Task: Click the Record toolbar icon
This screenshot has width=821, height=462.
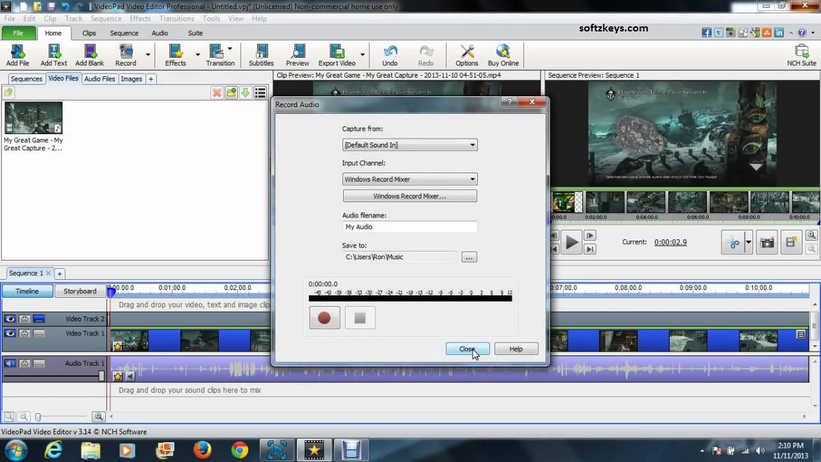Action: (126, 55)
